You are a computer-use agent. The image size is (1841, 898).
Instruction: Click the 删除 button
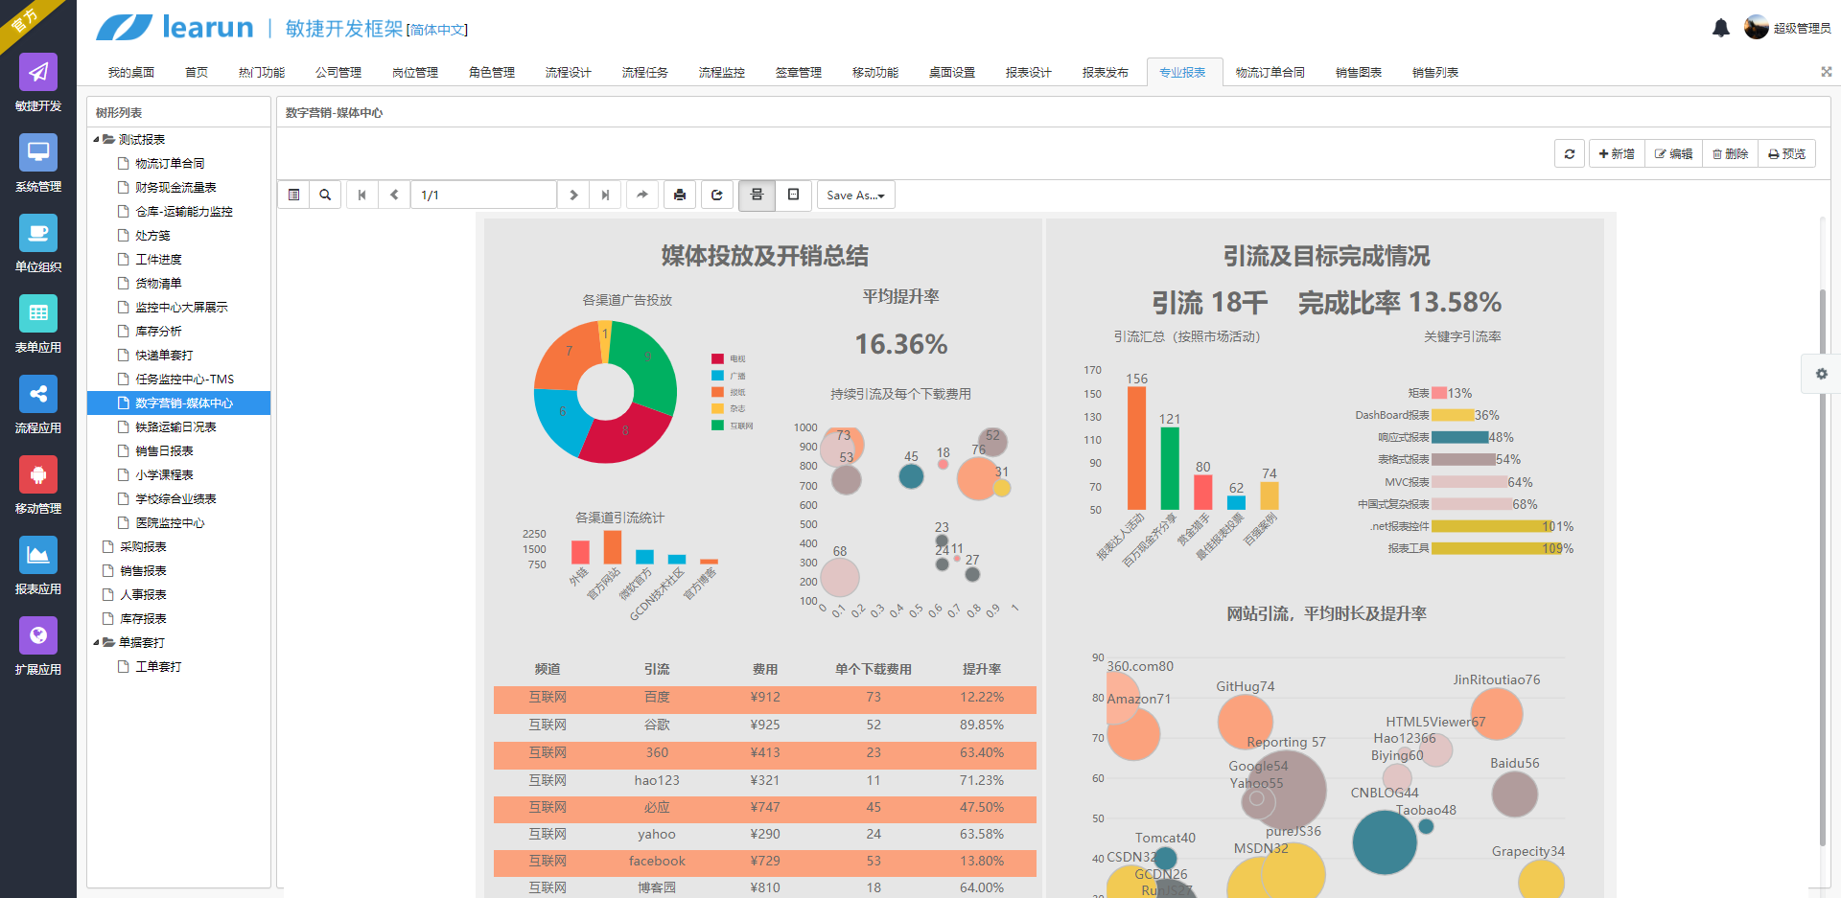click(x=1730, y=153)
